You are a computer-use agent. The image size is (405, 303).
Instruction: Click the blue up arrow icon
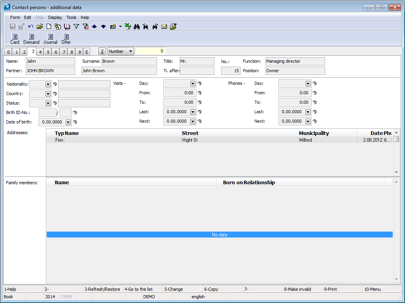(95, 26)
